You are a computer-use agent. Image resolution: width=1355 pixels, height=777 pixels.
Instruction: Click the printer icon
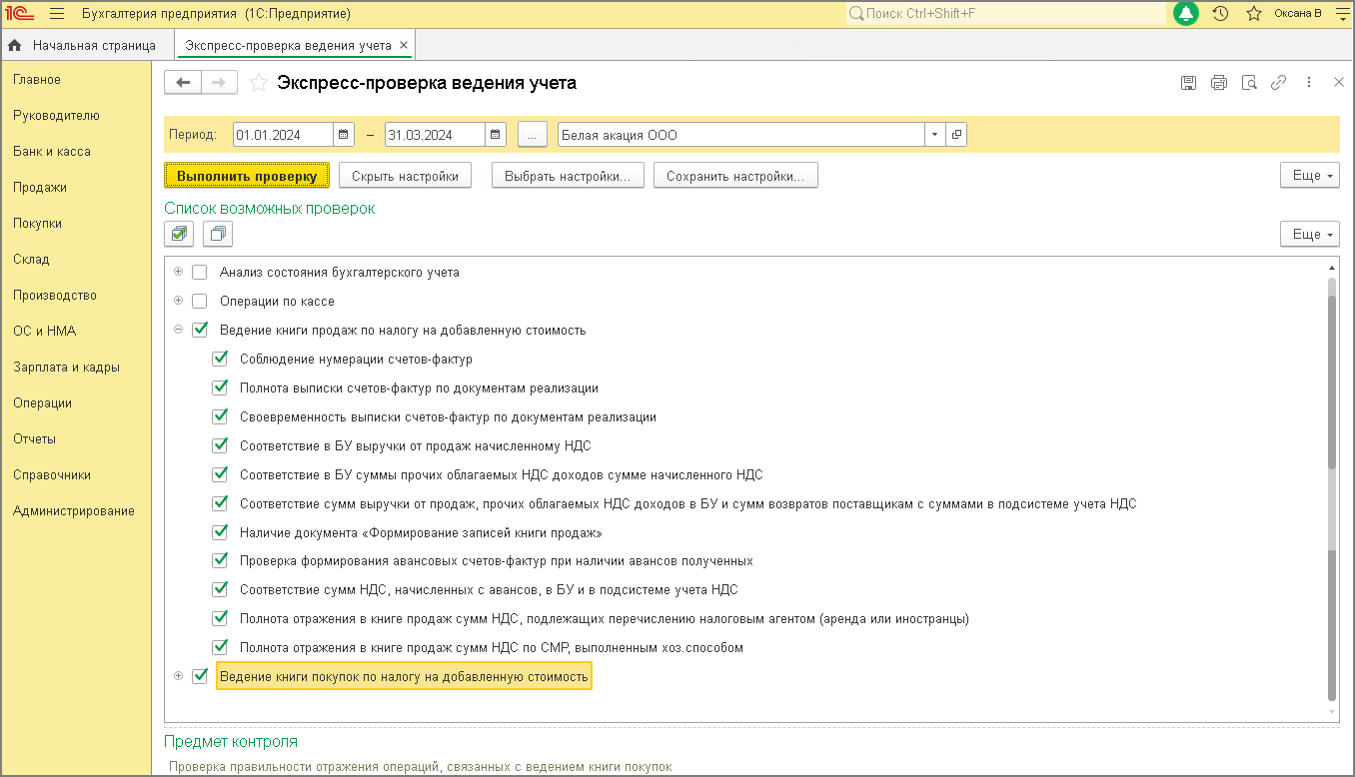click(1218, 83)
